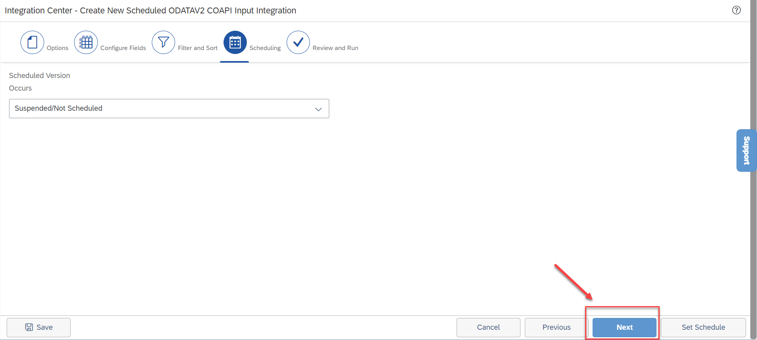Click the Scheduling step label
This screenshot has width=757, height=340.
point(265,48)
